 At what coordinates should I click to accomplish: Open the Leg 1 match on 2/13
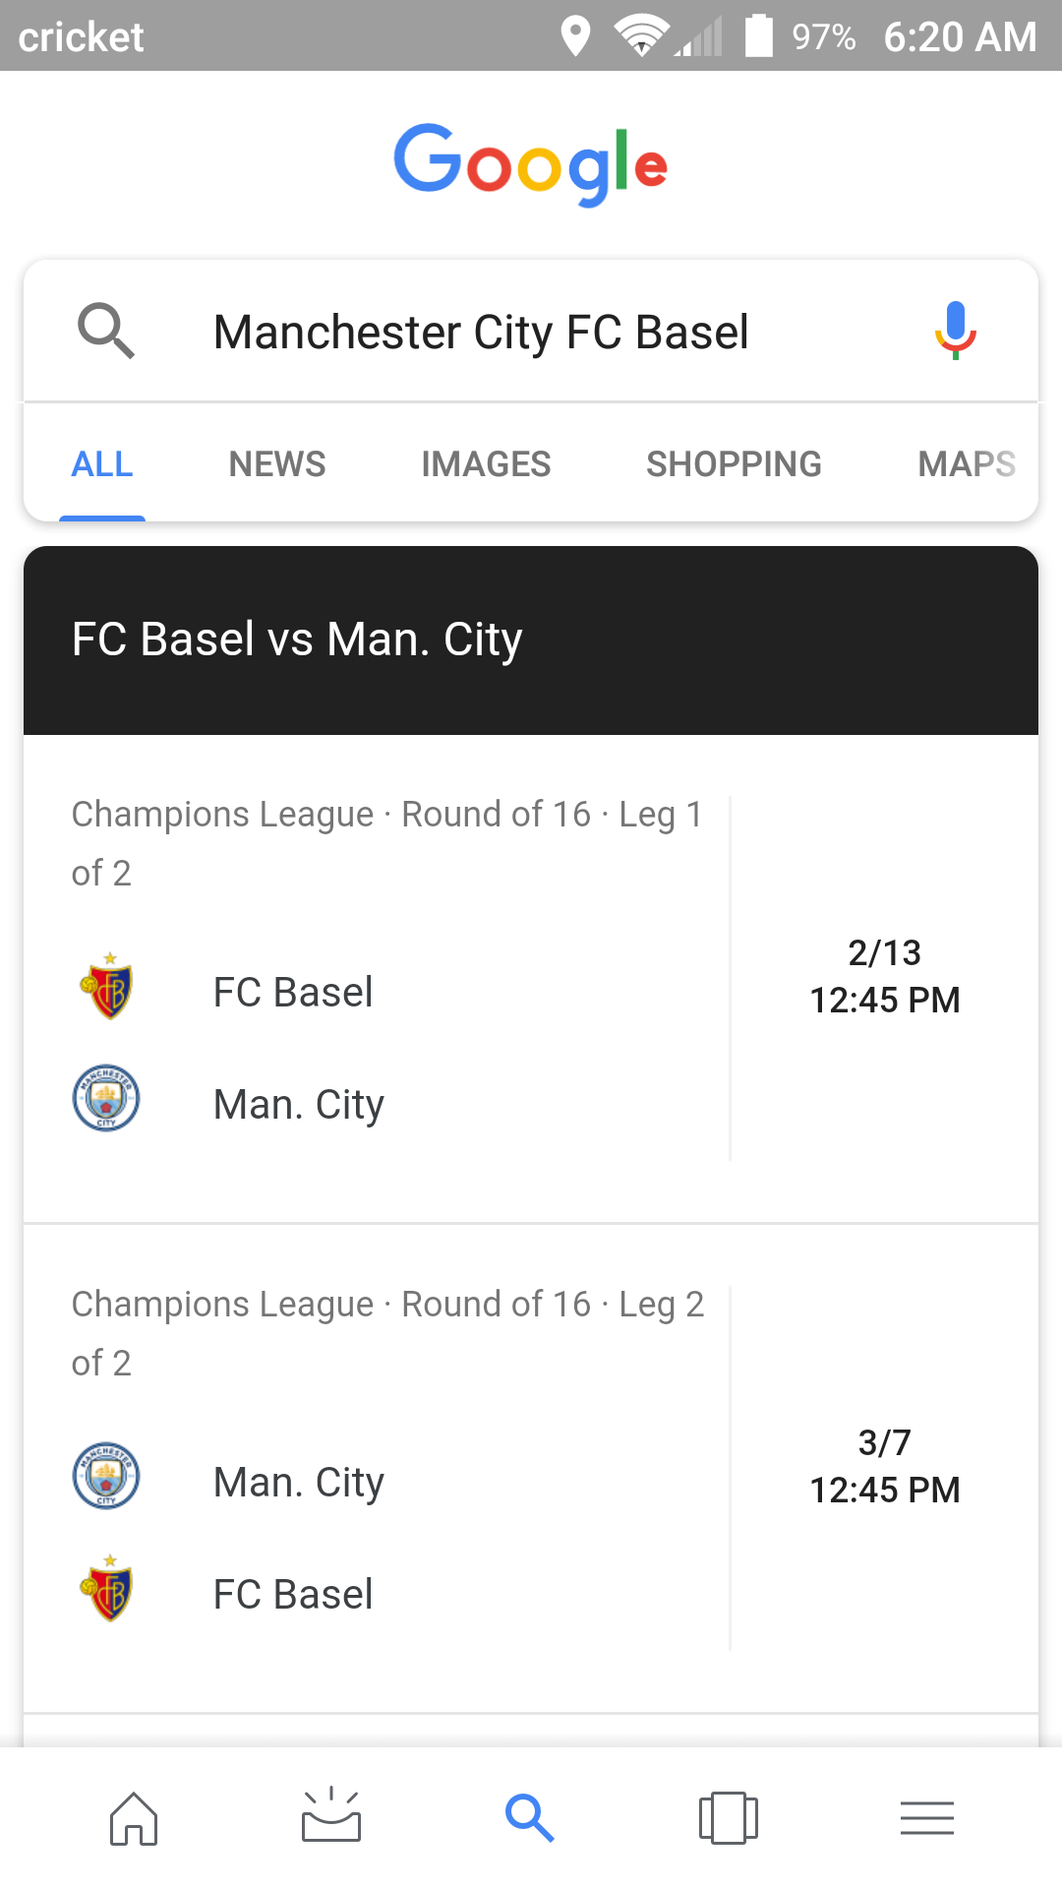[x=531, y=979]
